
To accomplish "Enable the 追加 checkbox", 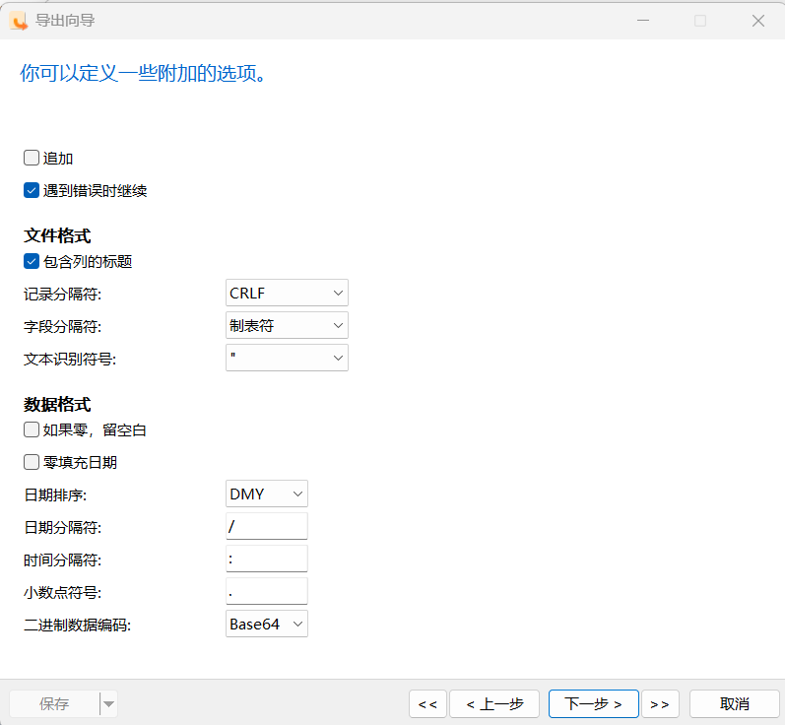I will [32, 158].
